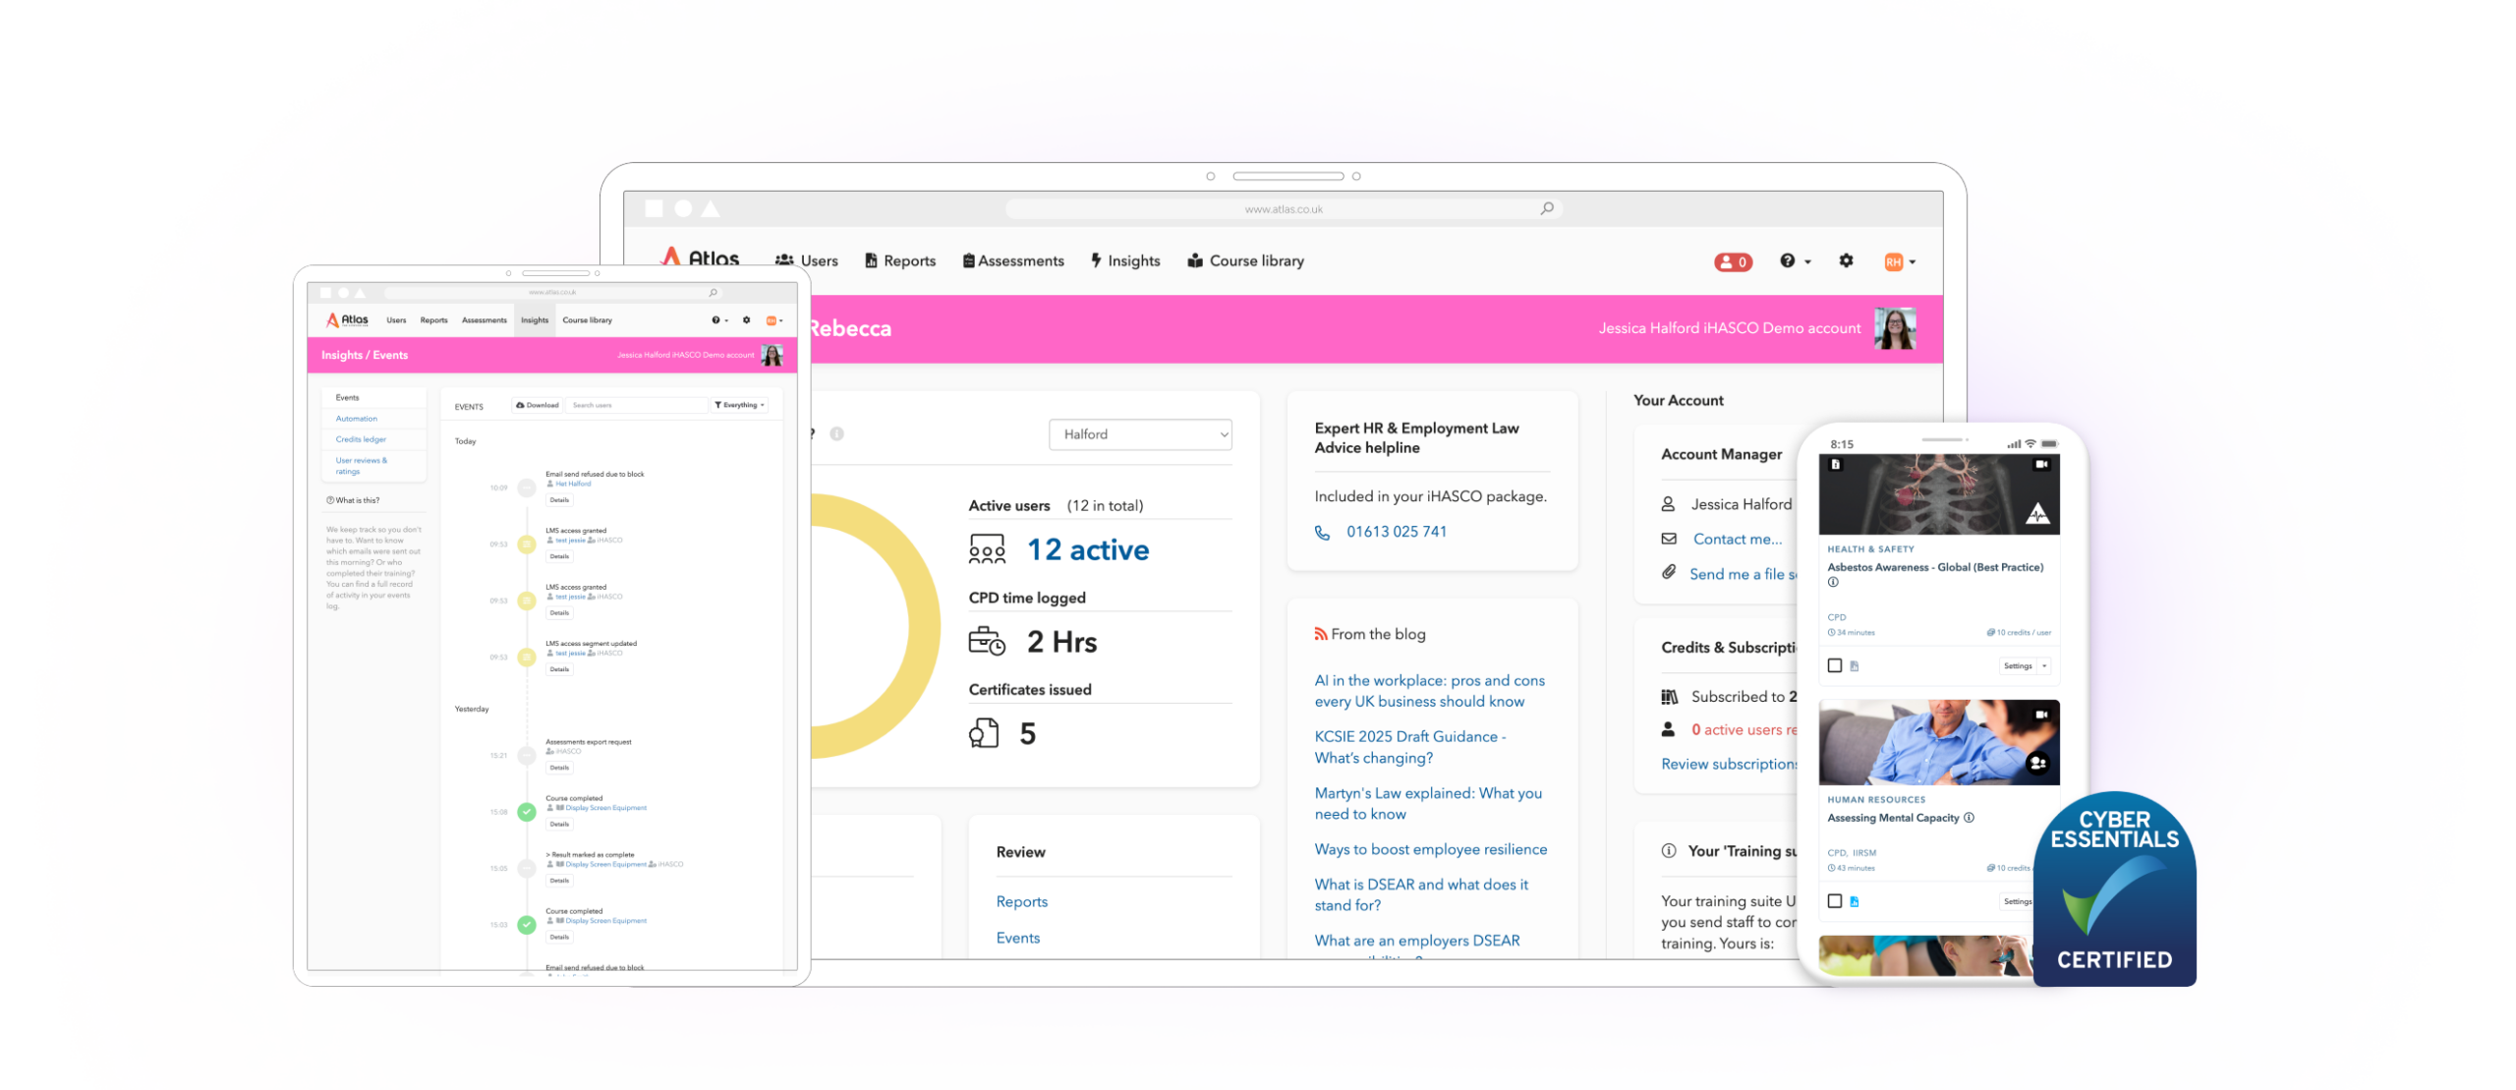
Task: Click the red user notifications badge
Action: pyautogui.click(x=1733, y=261)
